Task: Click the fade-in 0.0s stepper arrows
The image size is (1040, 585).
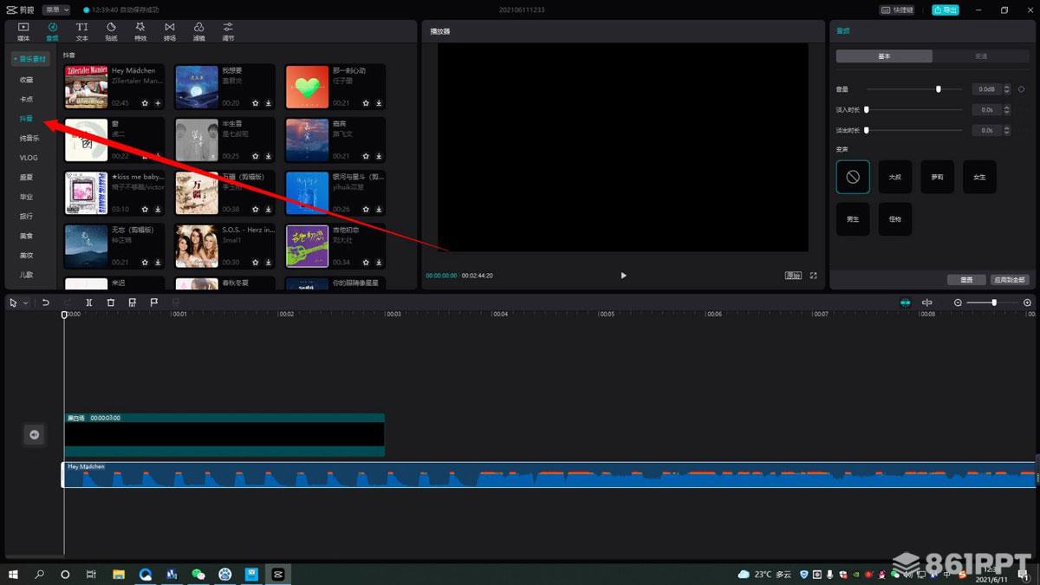Action: (1006, 109)
